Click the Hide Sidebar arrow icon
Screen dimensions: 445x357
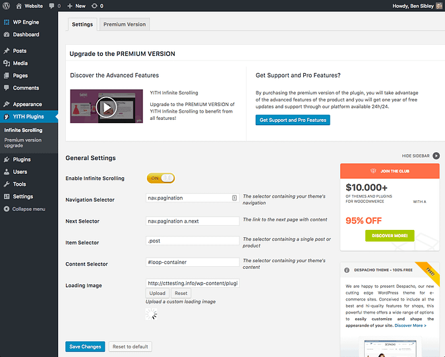(x=436, y=155)
